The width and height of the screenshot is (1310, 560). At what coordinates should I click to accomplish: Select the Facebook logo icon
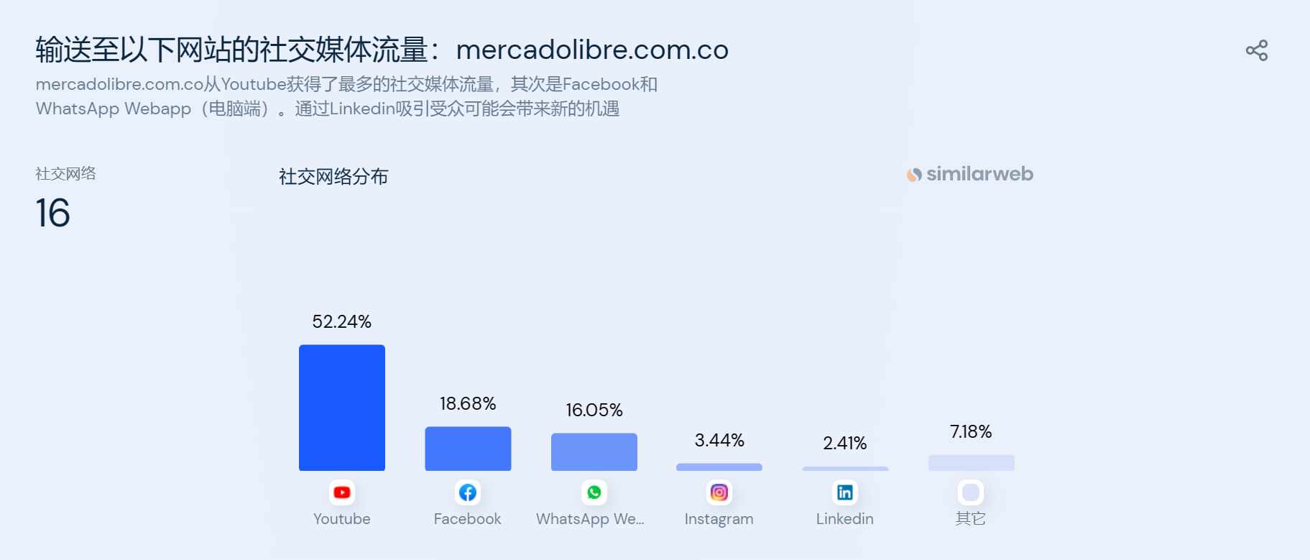point(468,492)
